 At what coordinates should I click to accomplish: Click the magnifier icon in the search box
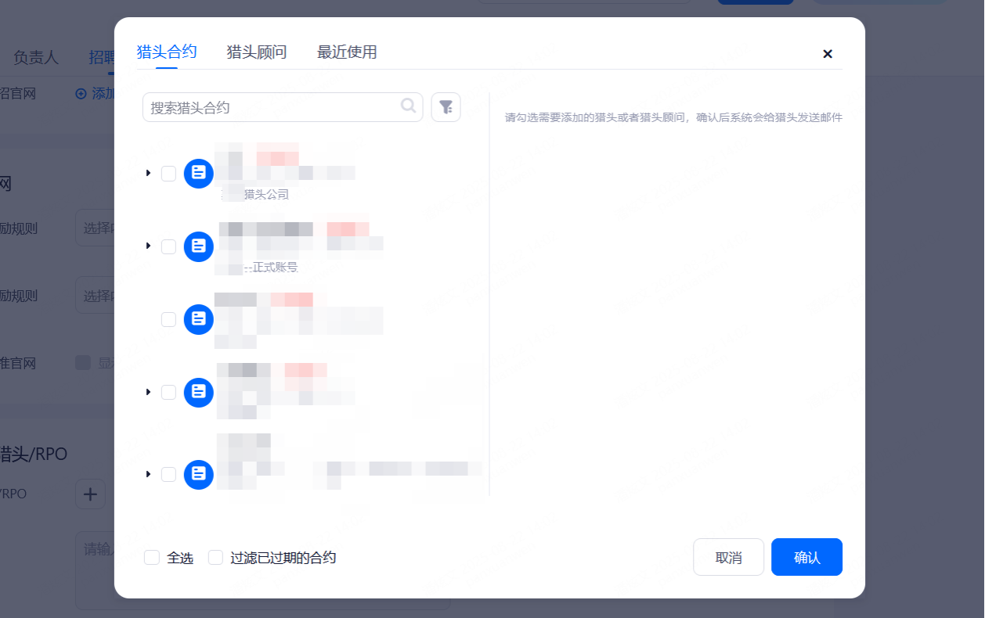coord(408,106)
